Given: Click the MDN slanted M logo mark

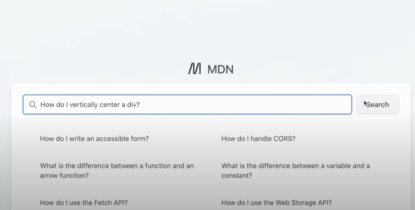Looking at the screenshot, I should pos(194,69).
